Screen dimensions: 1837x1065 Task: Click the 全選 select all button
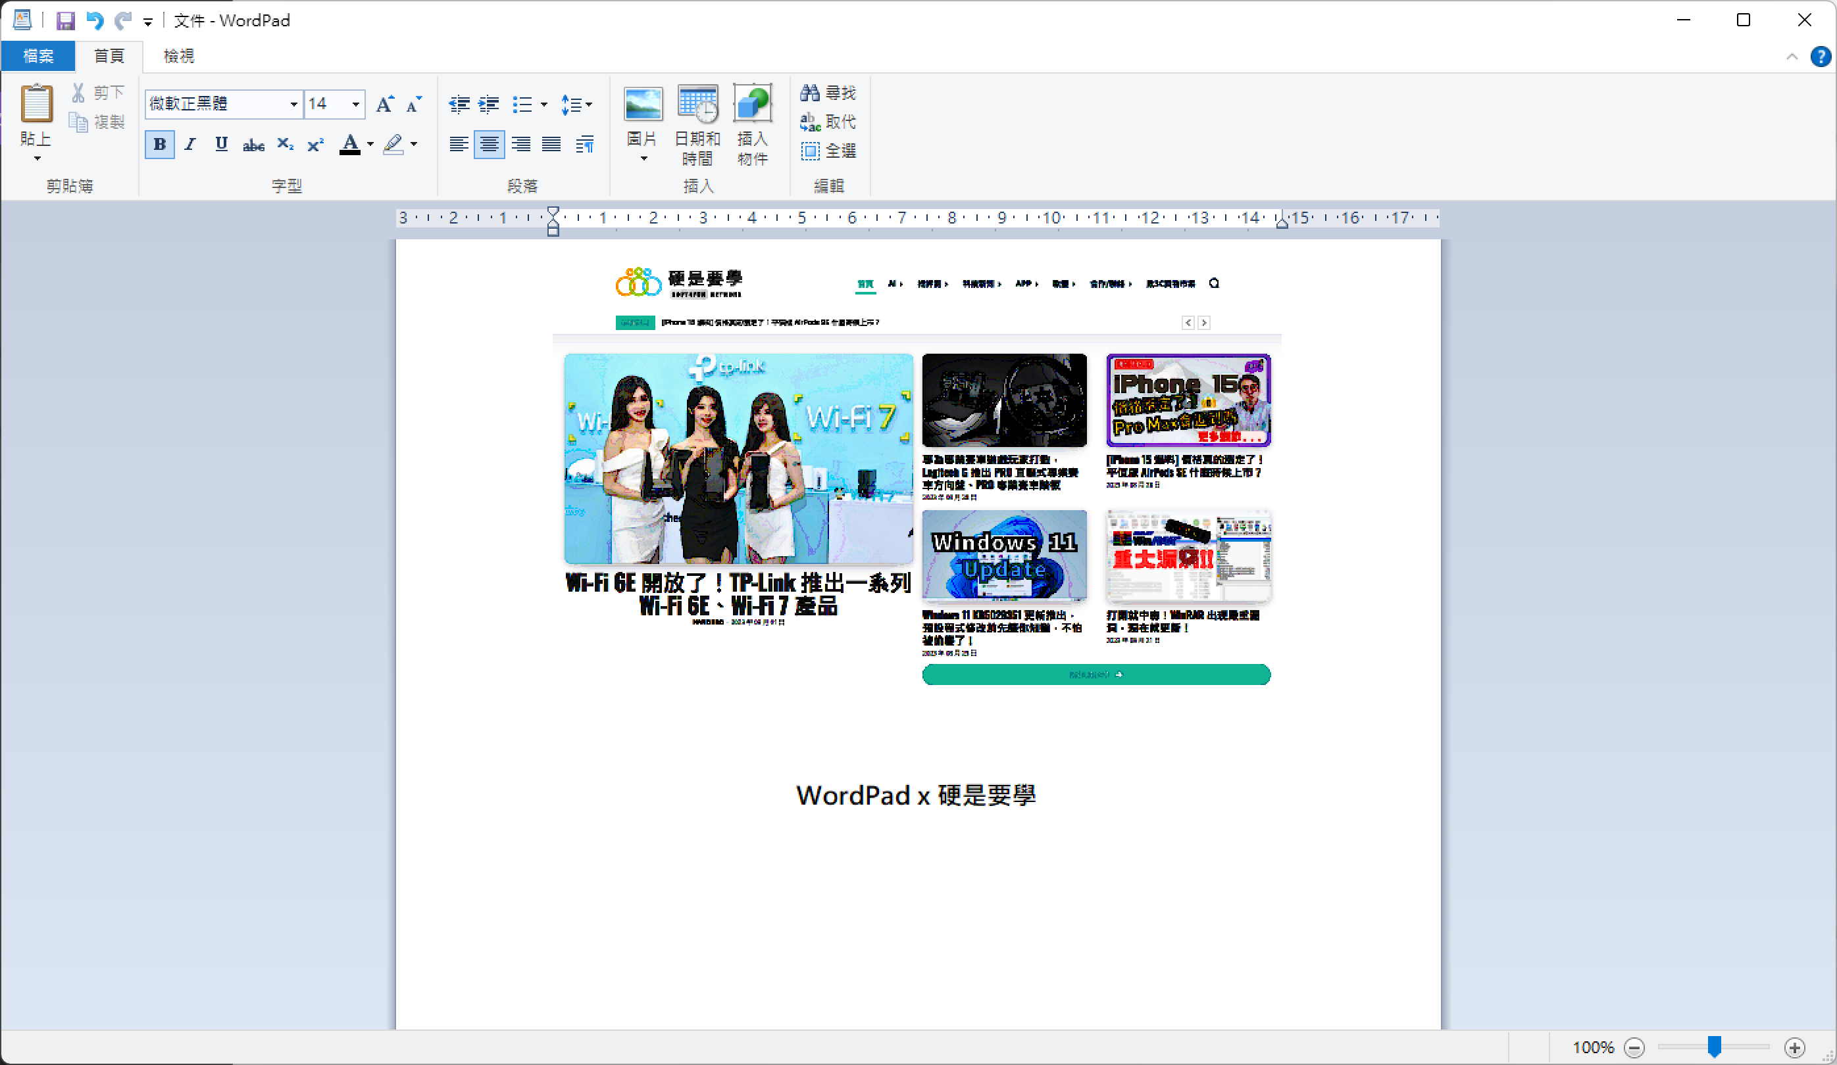(x=828, y=151)
